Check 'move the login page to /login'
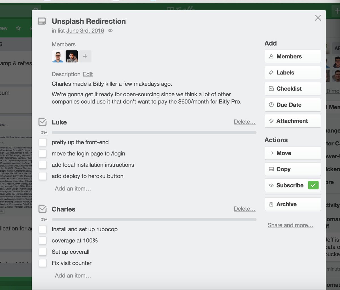This screenshot has height=290, width=340. tap(43, 153)
